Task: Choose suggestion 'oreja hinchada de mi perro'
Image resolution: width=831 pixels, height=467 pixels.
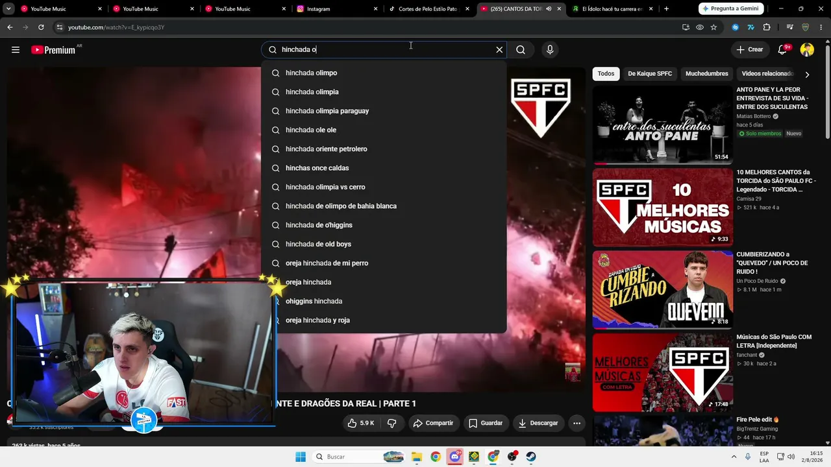Action: tap(384, 263)
